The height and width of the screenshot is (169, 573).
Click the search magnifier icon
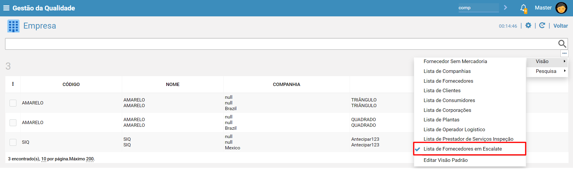[562, 44]
